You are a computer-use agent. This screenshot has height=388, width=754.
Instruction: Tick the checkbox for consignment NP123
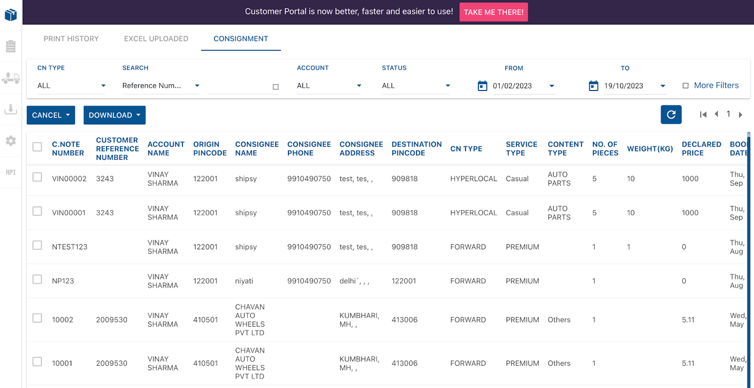pyautogui.click(x=37, y=280)
